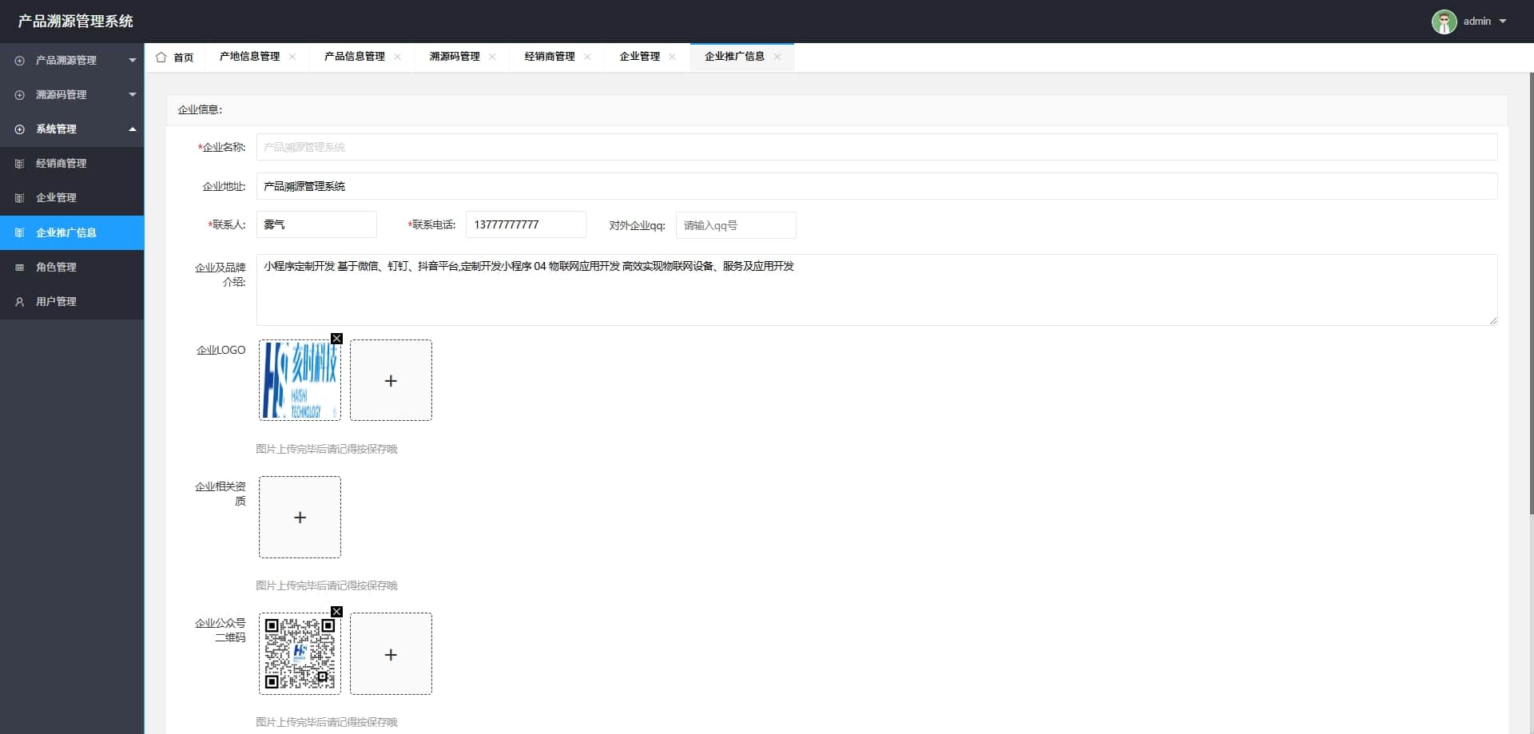Click the 公众号 QR code thumbnail
The image size is (1534, 734).
click(300, 653)
